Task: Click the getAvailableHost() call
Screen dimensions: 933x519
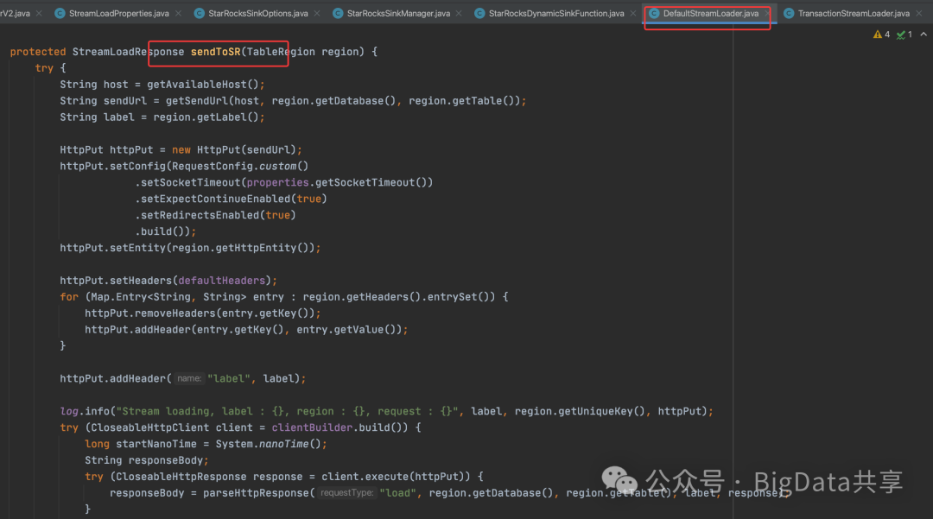Action: 203,85
